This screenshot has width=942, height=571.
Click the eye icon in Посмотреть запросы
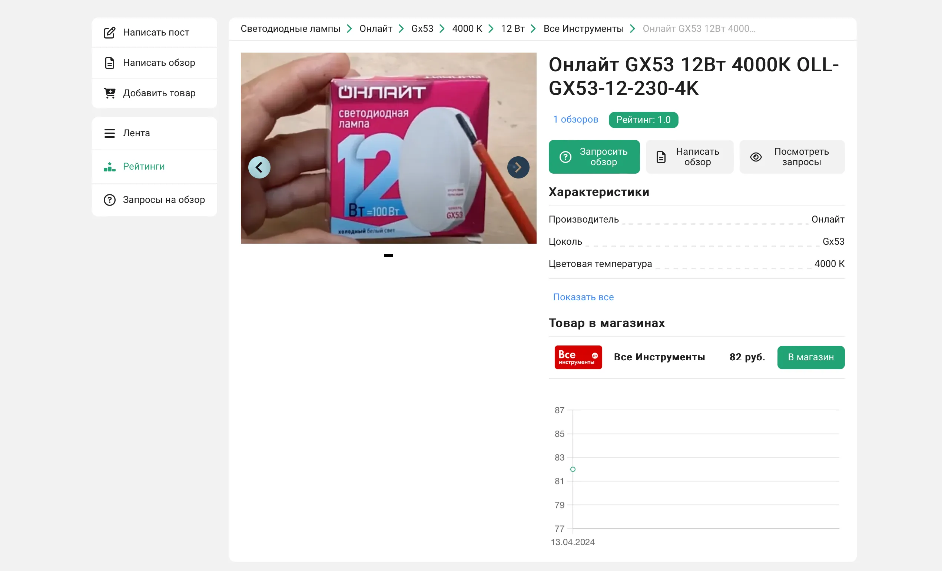click(x=756, y=157)
